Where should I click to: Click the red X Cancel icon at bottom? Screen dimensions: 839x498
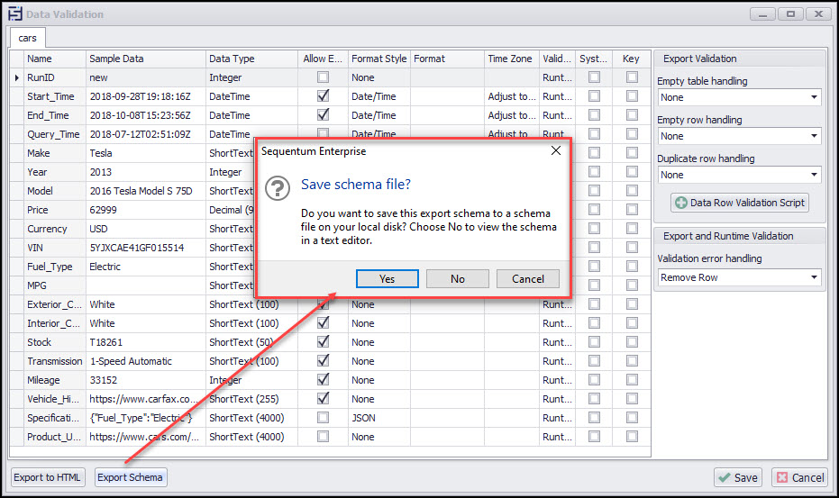(x=781, y=477)
